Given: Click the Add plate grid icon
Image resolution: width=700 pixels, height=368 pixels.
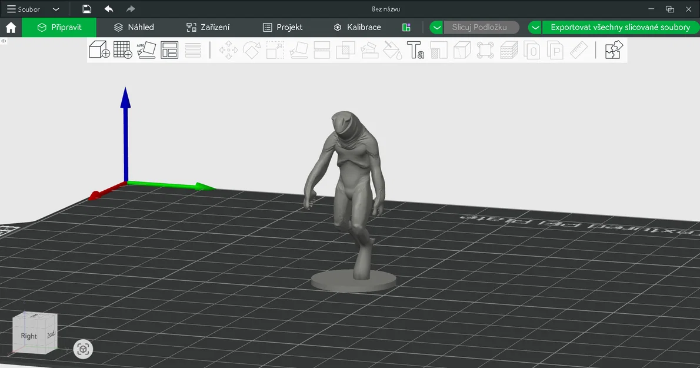Looking at the screenshot, I should (123, 49).
